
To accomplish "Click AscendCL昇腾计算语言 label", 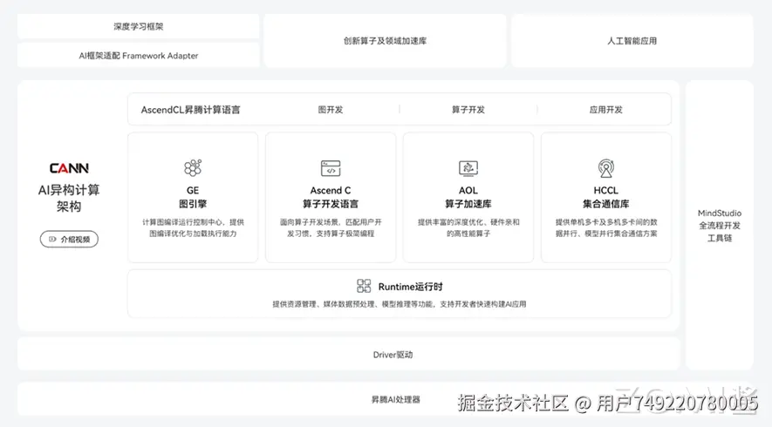I will (190, 110).
